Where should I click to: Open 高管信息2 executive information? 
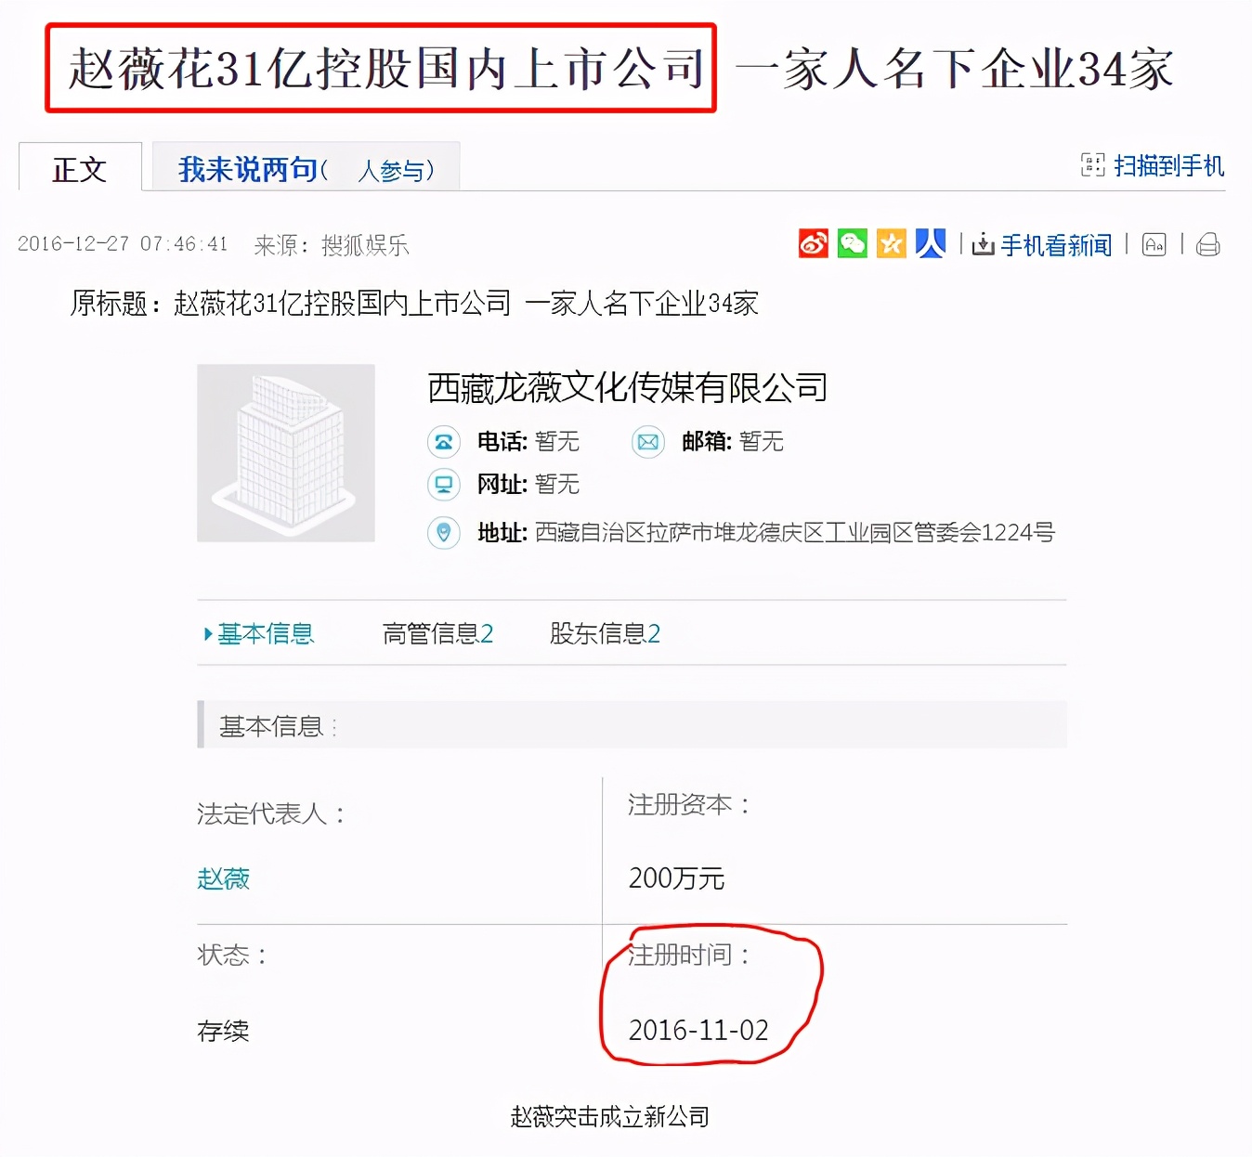tap(437, 633)
